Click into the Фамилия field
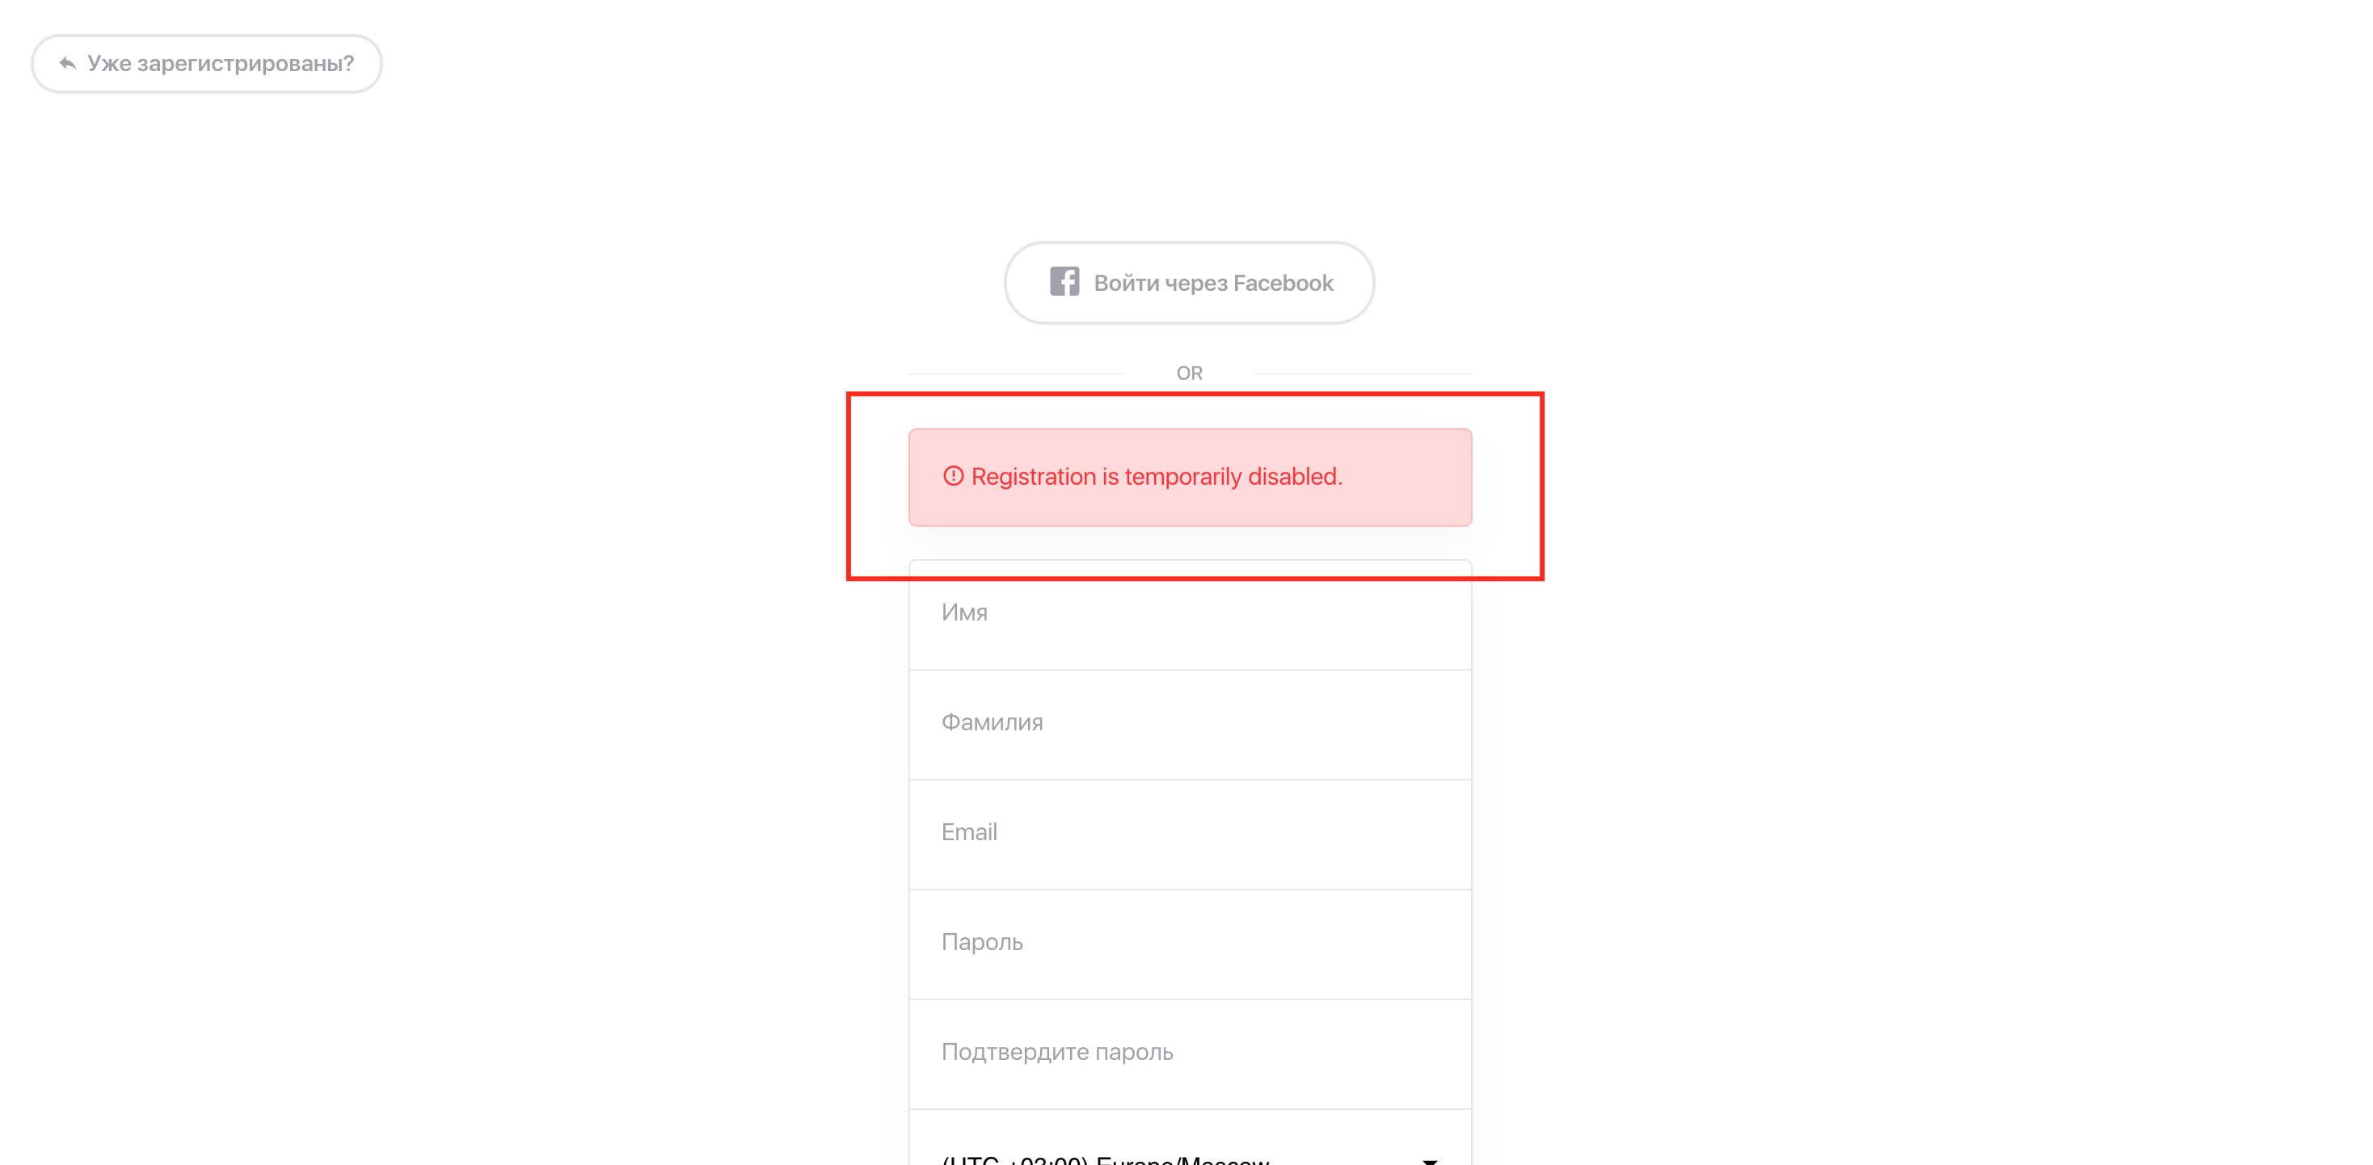2373x1165 pixels. (x=1188, y=724)
